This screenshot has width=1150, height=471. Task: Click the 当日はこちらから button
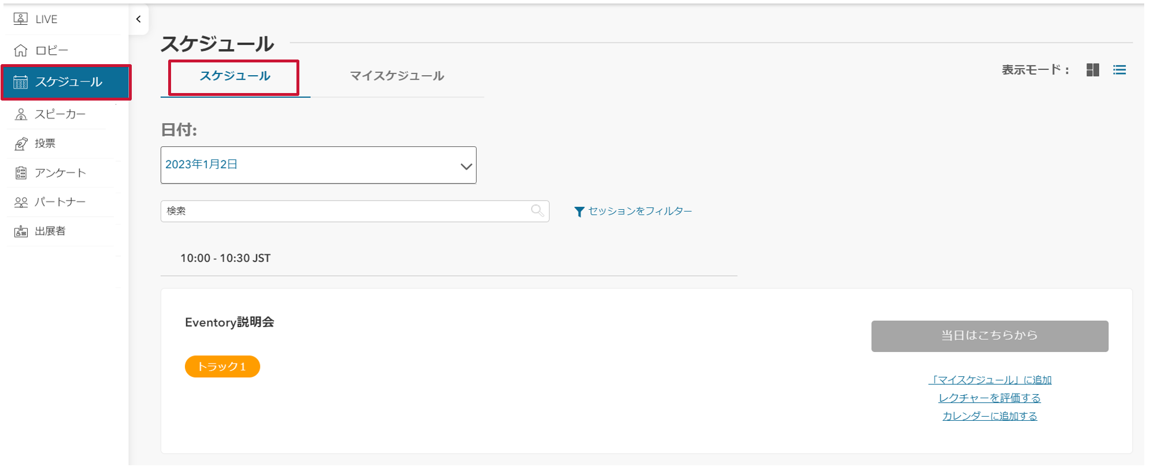click(990, 336)
